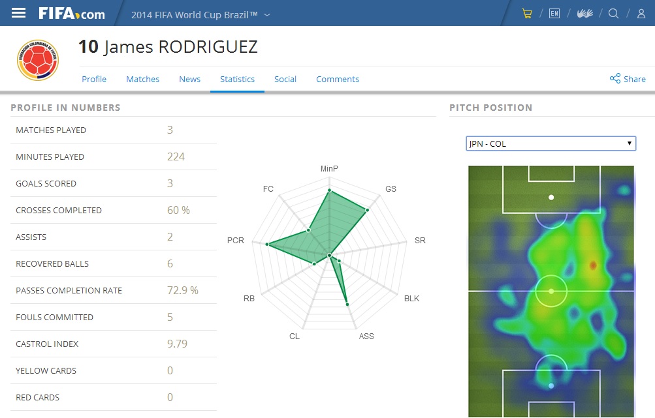Open the yellow shopping cart
Viewport: 655px width, 418px height.
(527, 14)
